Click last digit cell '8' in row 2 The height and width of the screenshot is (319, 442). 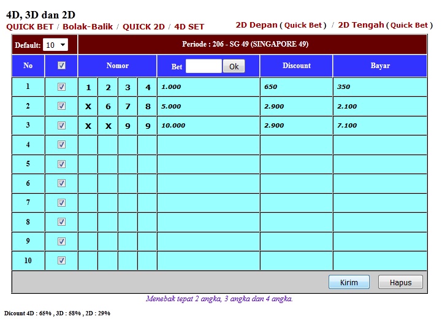tap(148, 106)
